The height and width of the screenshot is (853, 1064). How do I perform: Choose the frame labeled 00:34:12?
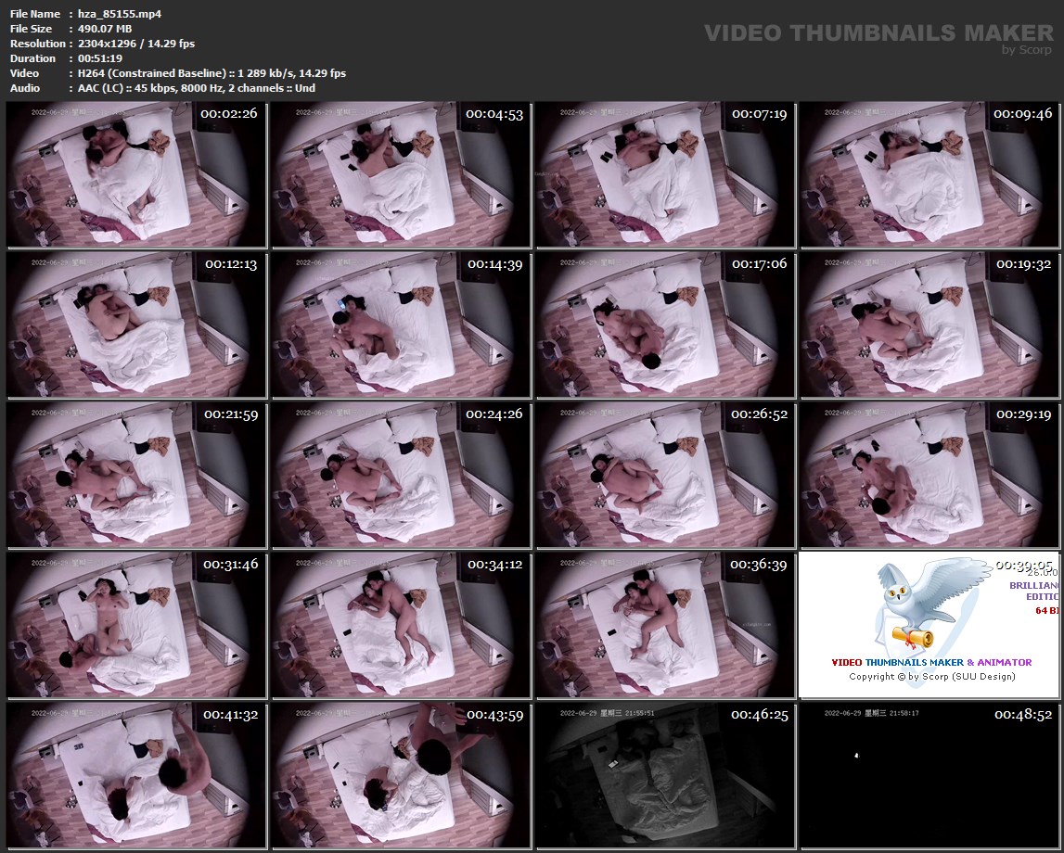(401, 625)
